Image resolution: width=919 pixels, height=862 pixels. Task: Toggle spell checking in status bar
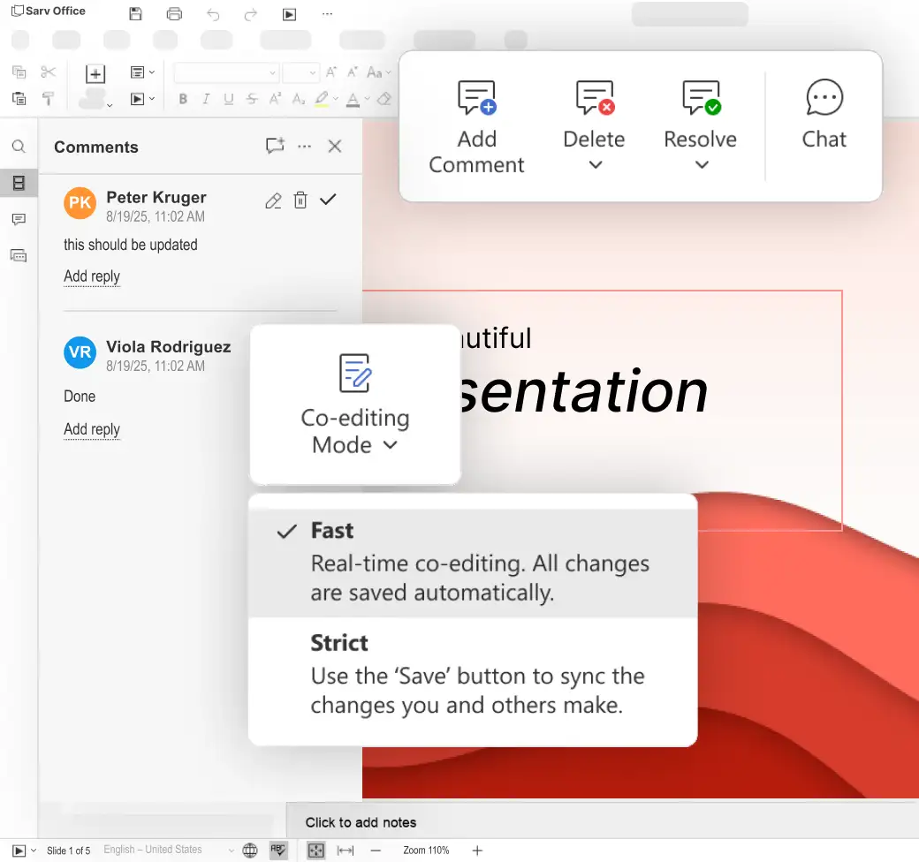278,851
